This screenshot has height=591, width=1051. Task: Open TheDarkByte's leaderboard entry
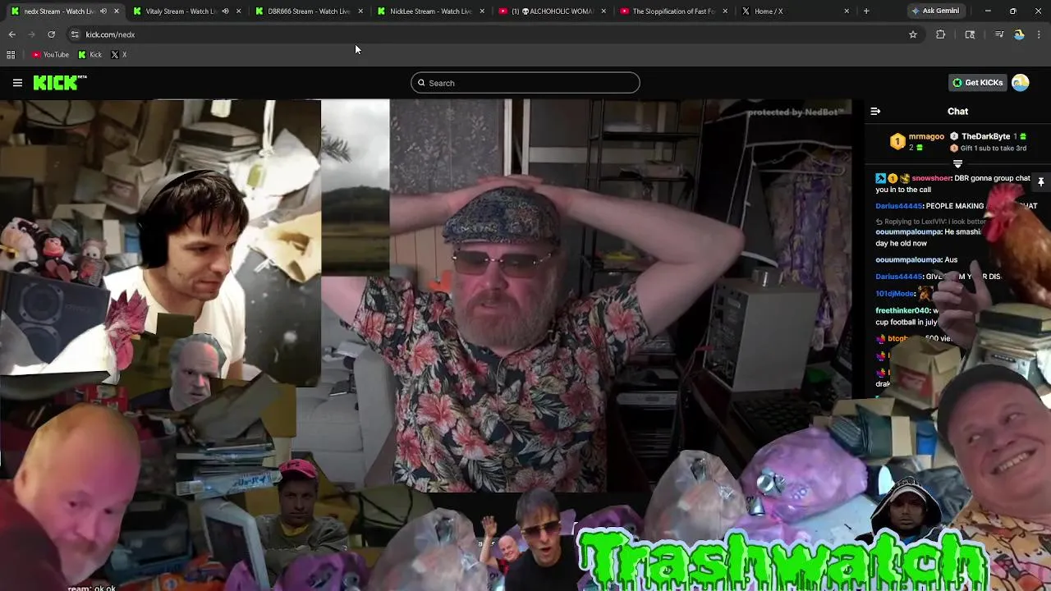(989, 136)
